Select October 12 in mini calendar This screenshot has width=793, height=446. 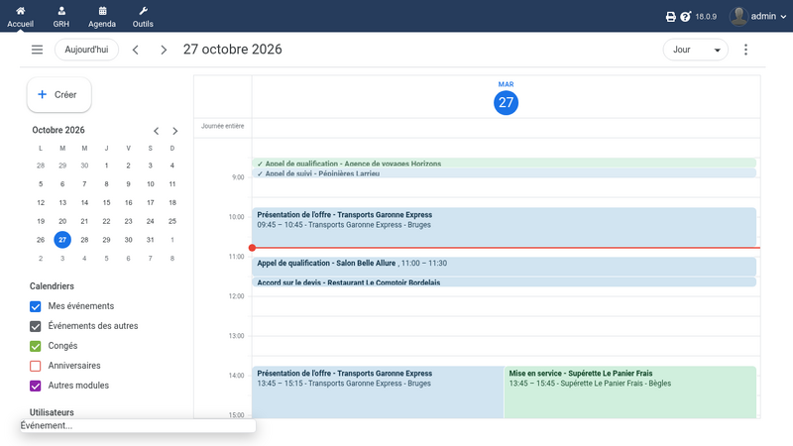coord(41,203)
